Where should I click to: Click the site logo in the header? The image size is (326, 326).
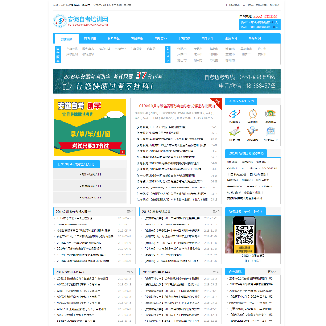[x=81, y=21]
